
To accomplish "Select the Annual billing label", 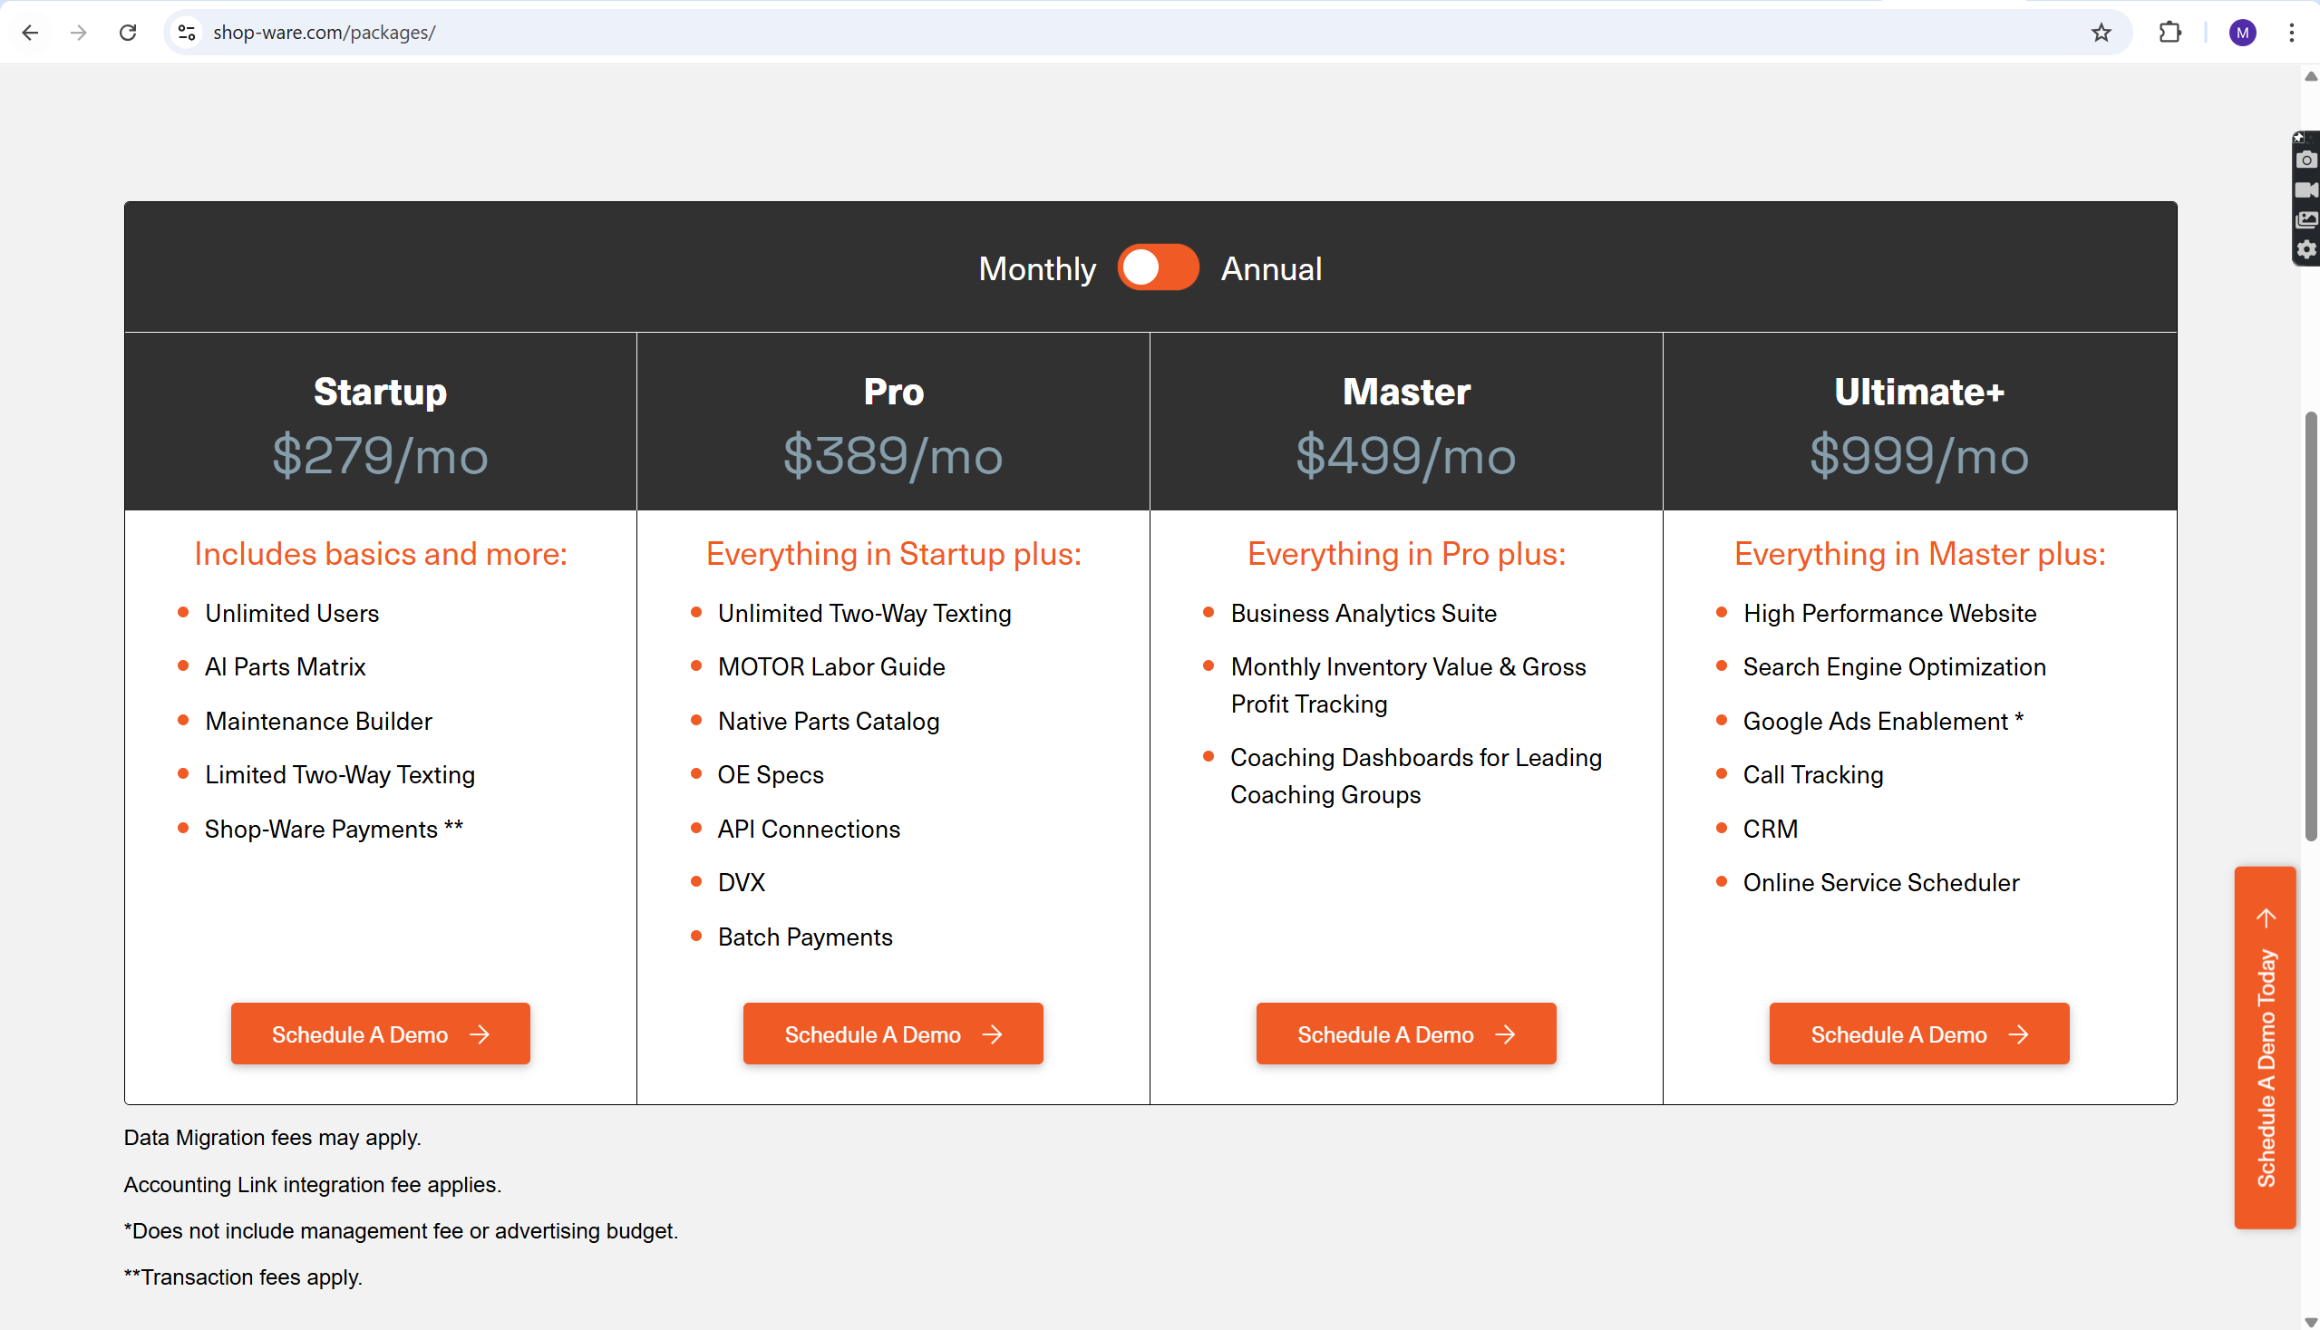I will pos(1270,269).
